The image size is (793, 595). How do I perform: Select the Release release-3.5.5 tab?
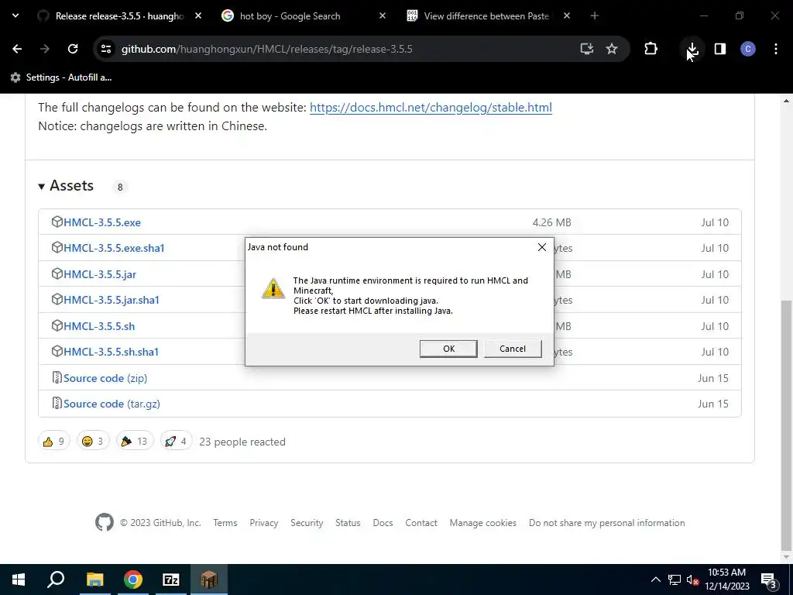point(119,16)
